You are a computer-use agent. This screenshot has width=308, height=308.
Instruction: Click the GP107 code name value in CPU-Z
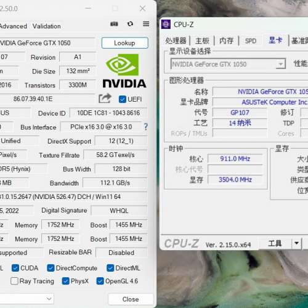(240, 113)
